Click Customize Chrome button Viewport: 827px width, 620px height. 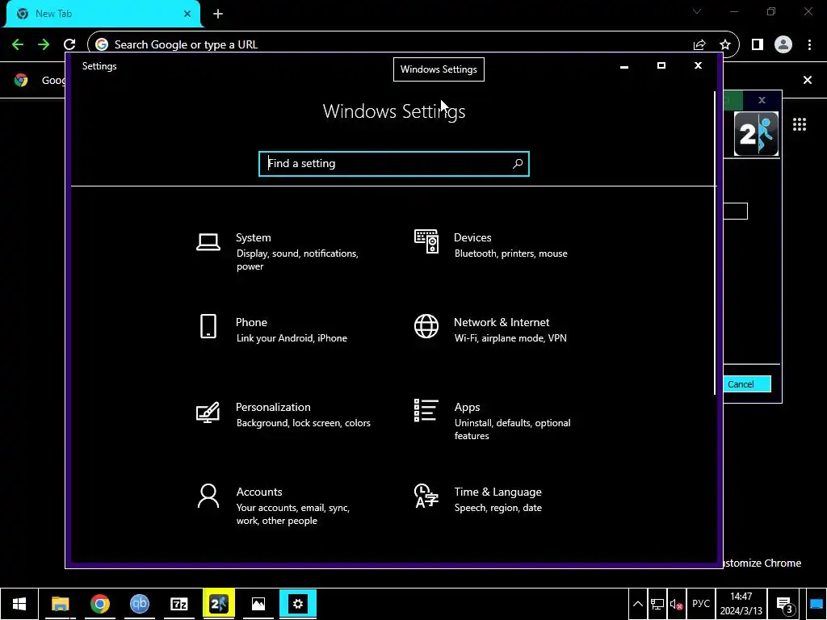point(762,563)
